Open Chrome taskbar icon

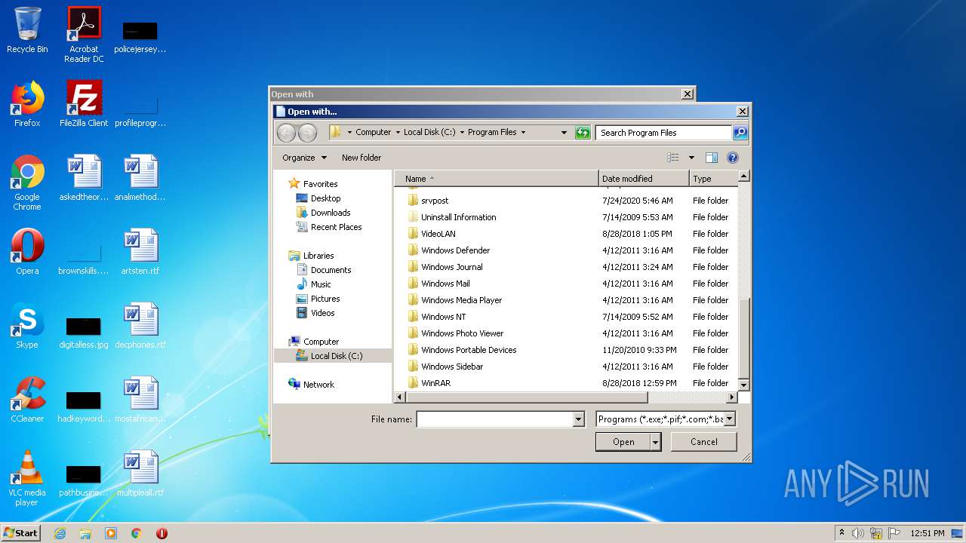pyautogui.click(x=137, y=533)
